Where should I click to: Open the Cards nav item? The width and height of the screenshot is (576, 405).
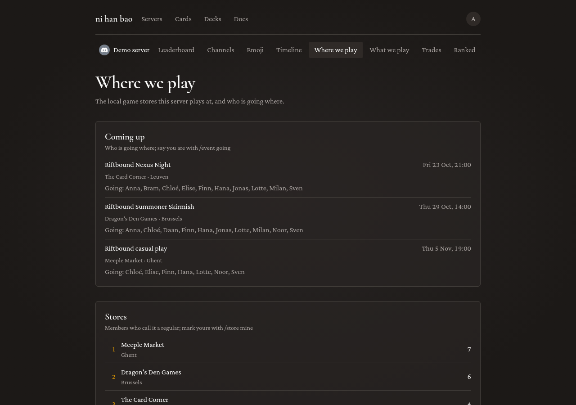pos(183,19)
